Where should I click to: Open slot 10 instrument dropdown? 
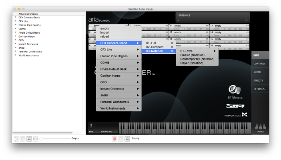click(207, 32)
